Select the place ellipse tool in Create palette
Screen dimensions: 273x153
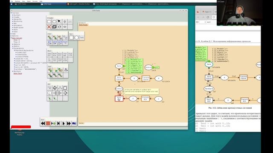point(54,22)
